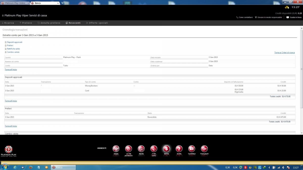Click the page vertical scrollbar

(x=301, y=69)
